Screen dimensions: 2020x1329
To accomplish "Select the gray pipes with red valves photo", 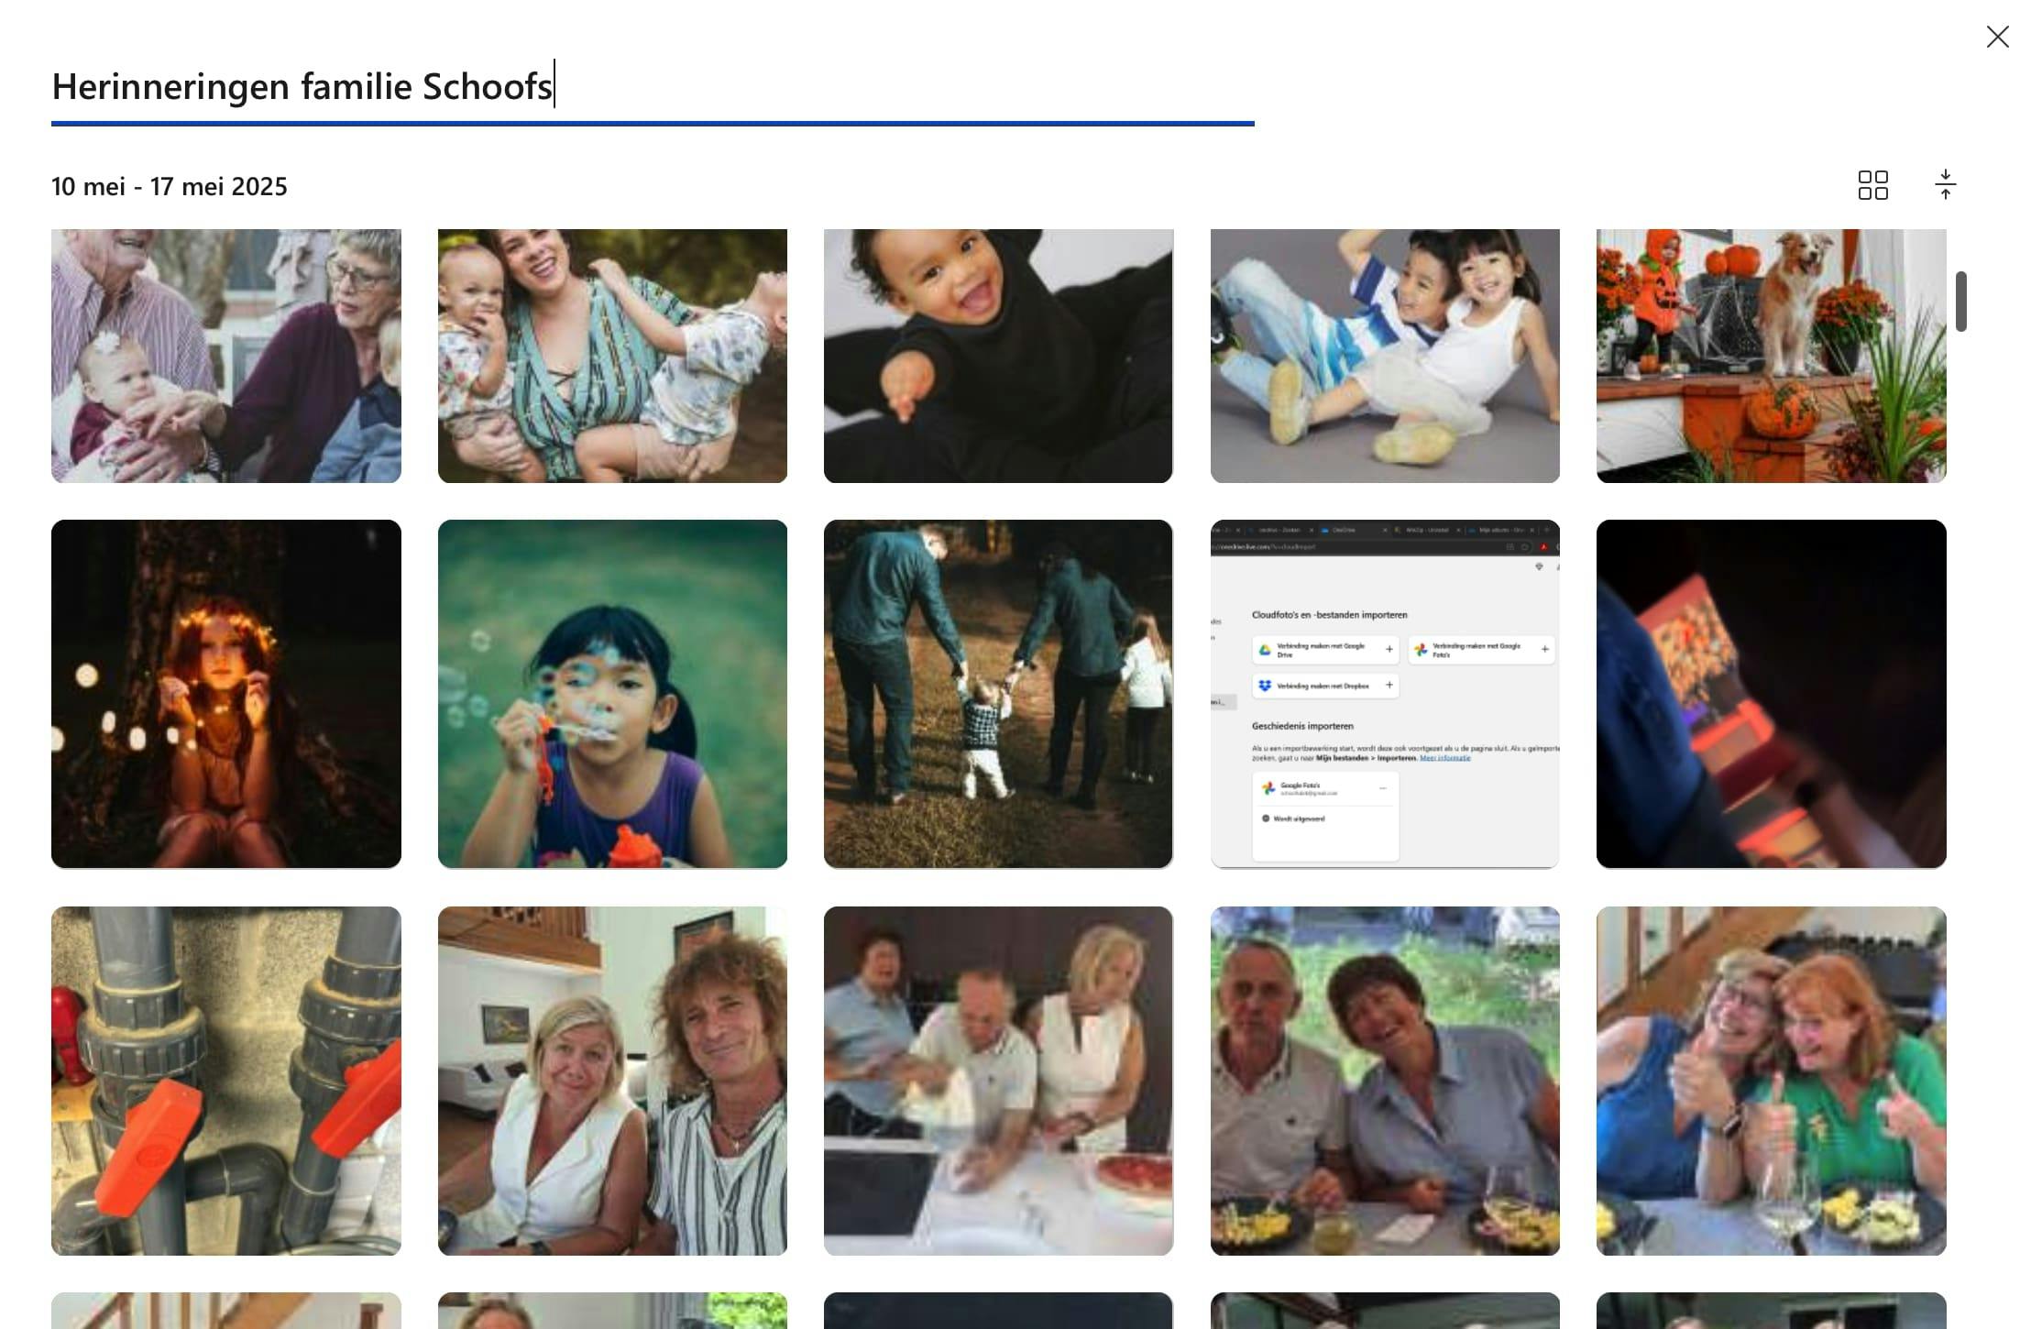I will (x=226, y=1081).
